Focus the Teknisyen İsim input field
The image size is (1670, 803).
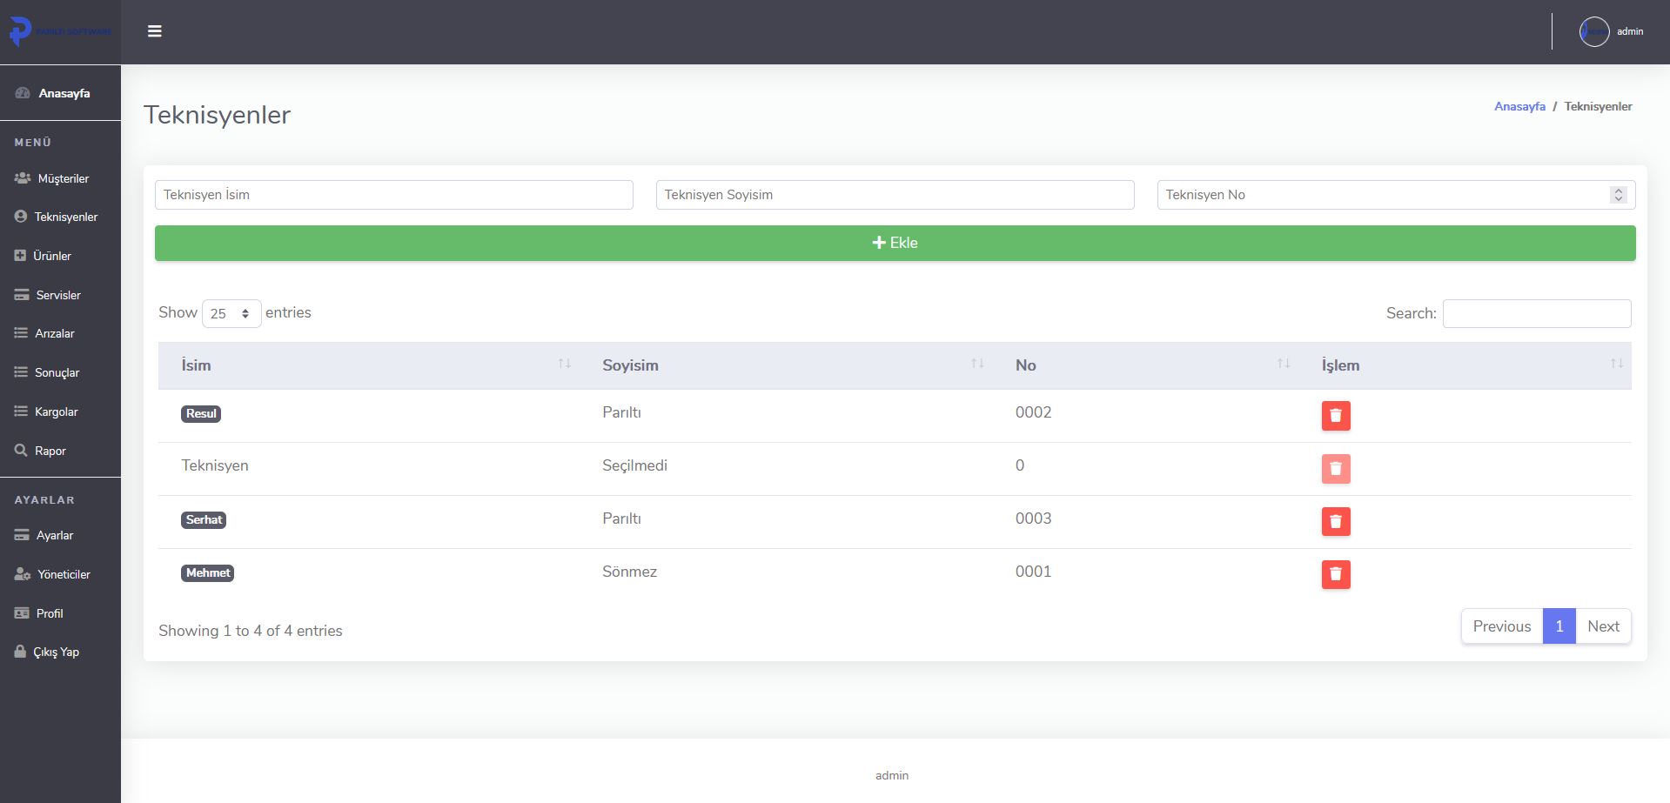[x=393, y=195]
